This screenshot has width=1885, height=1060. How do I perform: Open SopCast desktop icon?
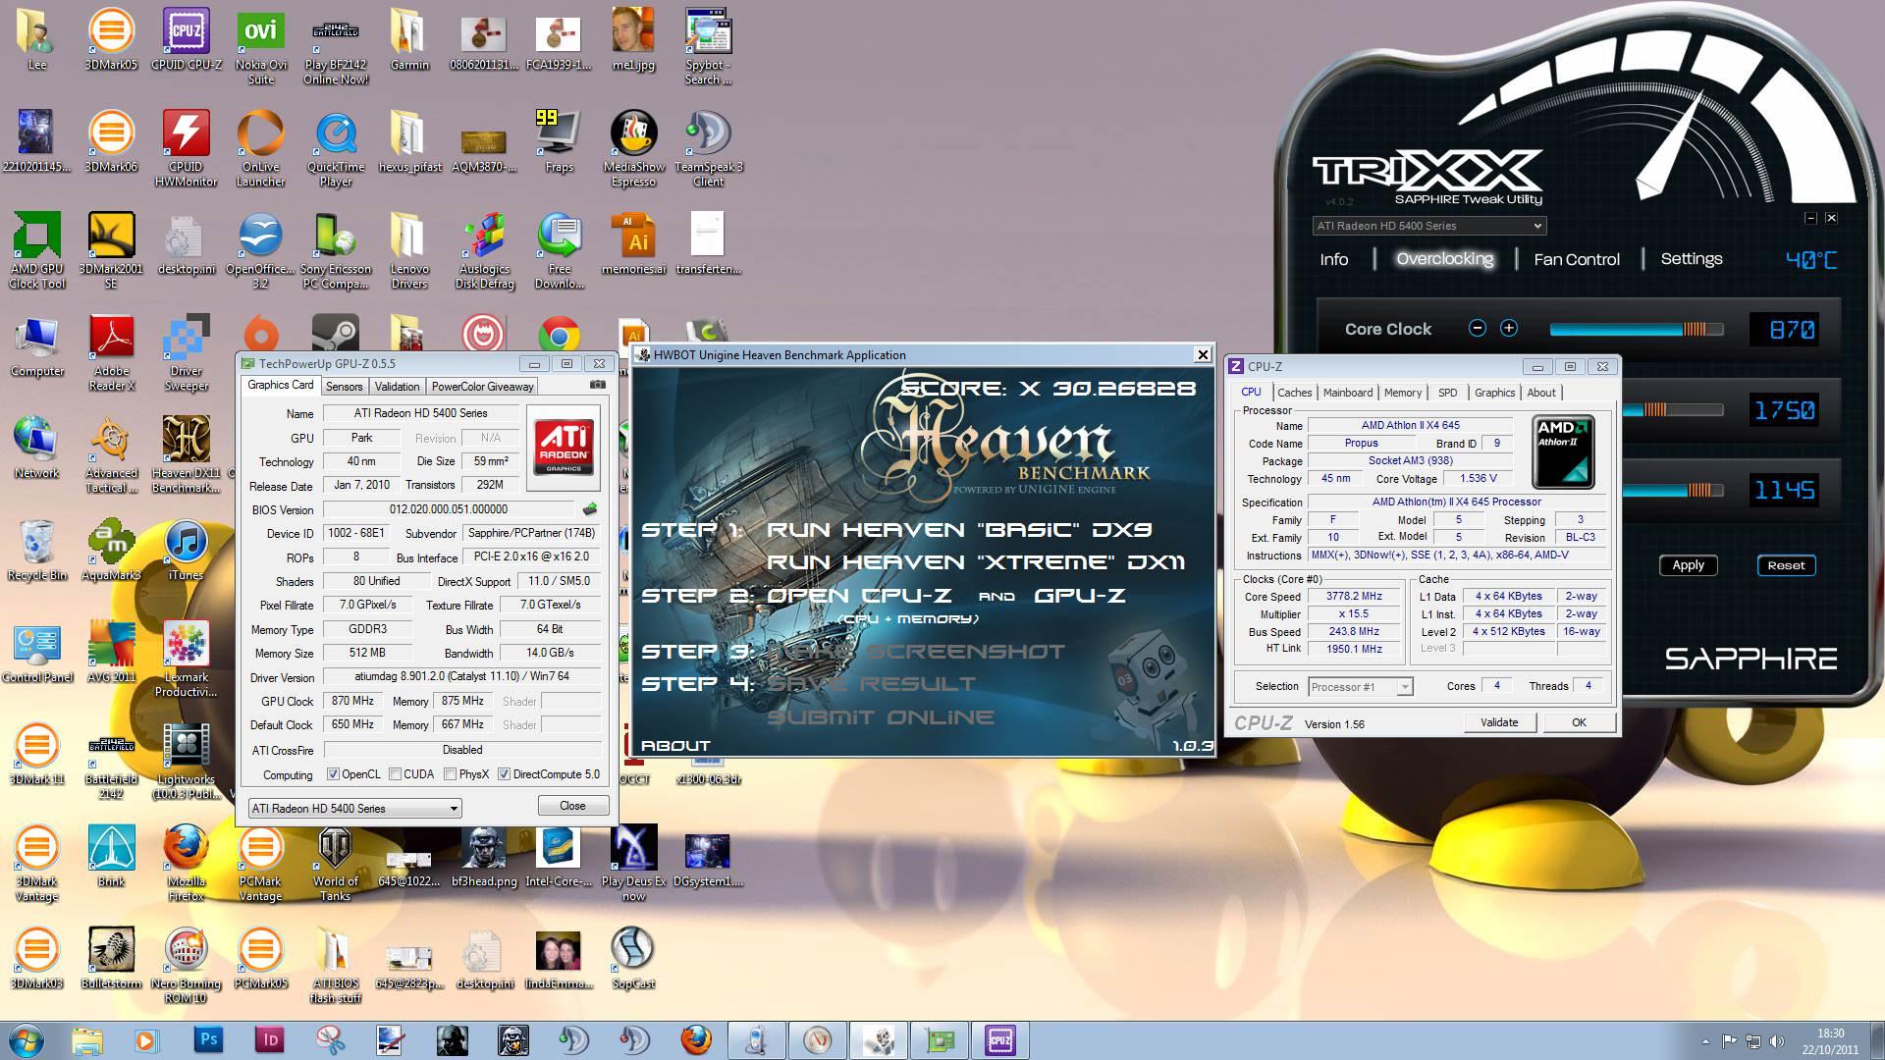point(633,957)
